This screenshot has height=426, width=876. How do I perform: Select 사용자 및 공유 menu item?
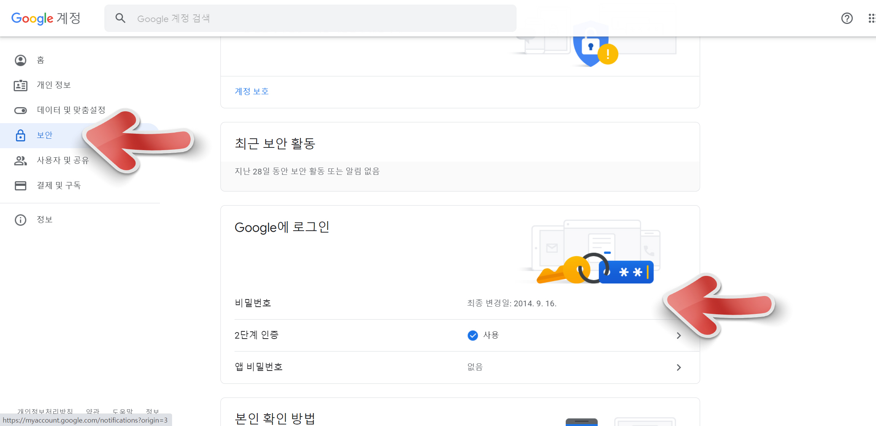pyautogui.click(x=63, y=160)
